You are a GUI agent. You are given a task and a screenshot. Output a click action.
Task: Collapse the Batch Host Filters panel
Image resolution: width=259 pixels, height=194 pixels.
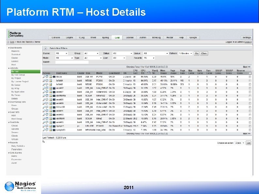[x=45, y=48]
